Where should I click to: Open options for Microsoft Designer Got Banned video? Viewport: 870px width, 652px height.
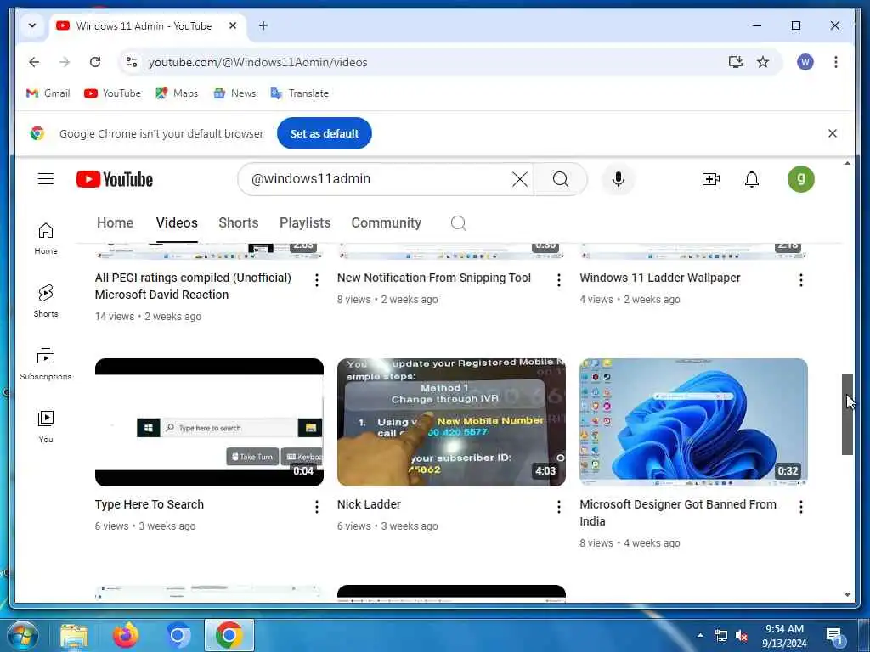[800, 506]
